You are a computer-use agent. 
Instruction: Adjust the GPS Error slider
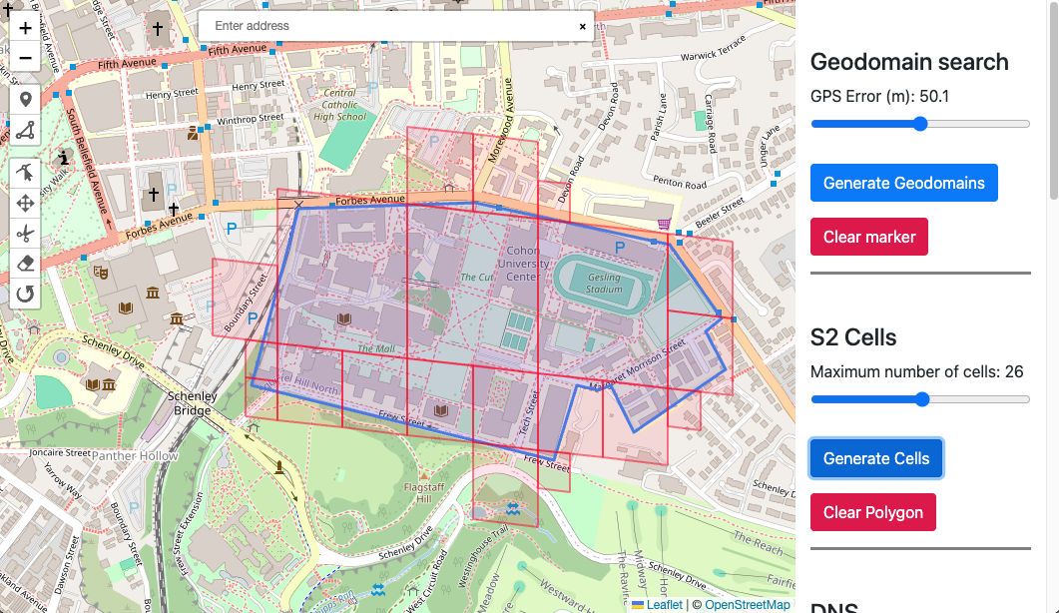click(920, 124)
